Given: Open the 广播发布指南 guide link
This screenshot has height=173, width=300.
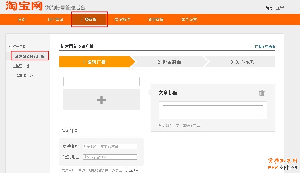Looking at the screenshot, I should click(265, 46).
